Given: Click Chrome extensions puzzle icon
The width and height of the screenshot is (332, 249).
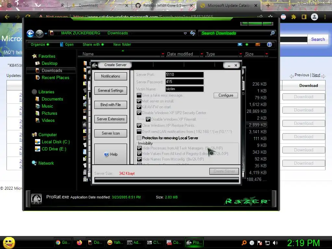Looking at the screenshot, I should pyautogui.click(x=293, y=17).
